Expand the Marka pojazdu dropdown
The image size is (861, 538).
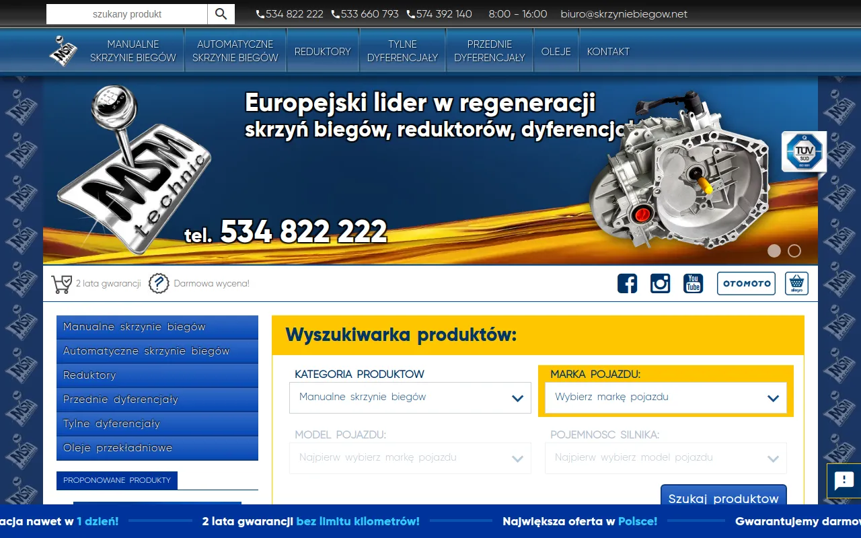tap(666, 397)
